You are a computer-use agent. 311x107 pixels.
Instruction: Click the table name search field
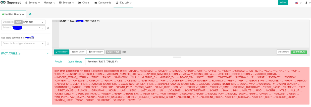pos(23,43)
